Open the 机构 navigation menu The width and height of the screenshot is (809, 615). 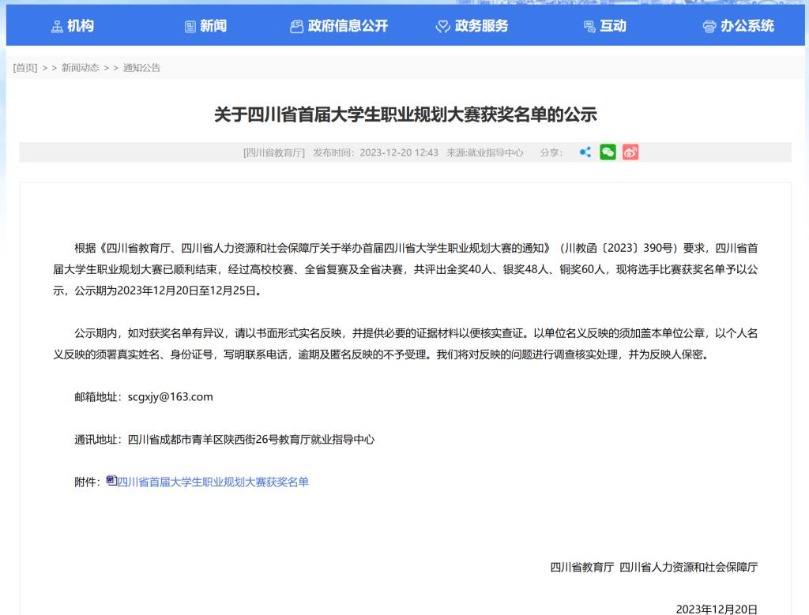click(73, 26)
